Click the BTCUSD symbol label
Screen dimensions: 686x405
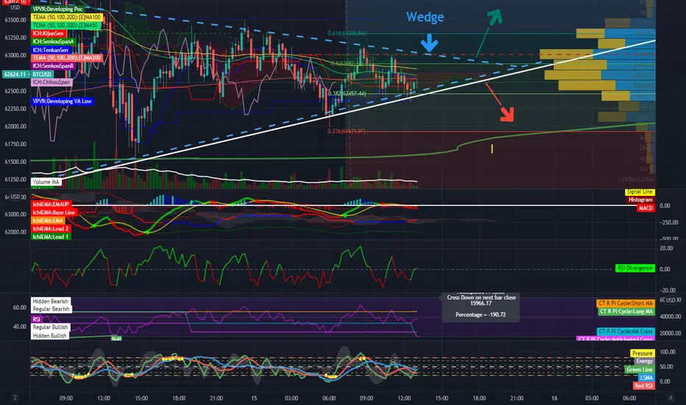pyautogui.click(x=43, y=74)
